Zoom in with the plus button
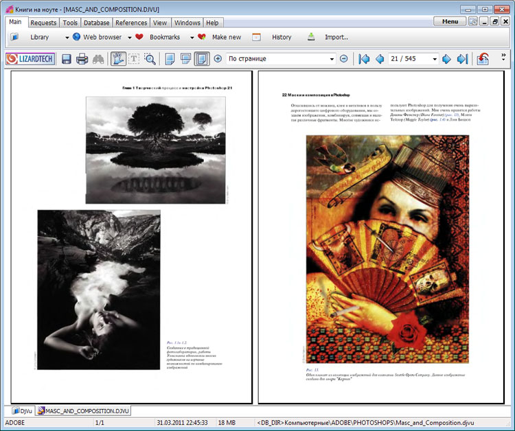 [x=218, y=59]
